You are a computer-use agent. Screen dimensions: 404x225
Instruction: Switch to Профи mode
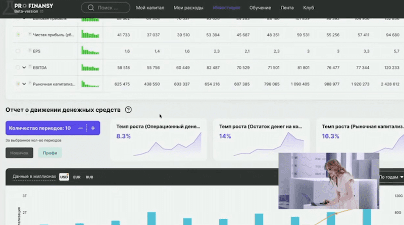pos(50,153)
